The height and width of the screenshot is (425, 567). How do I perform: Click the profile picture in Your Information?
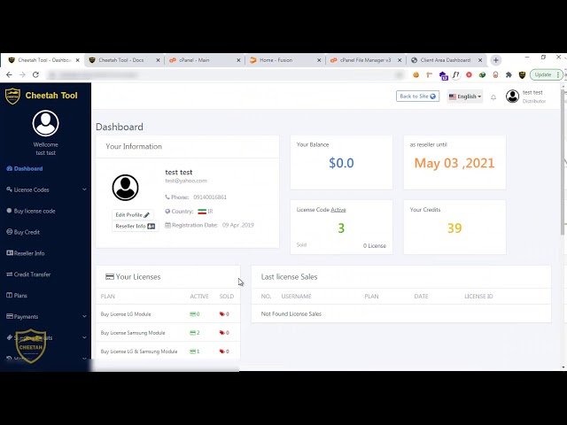coord(126,188)
